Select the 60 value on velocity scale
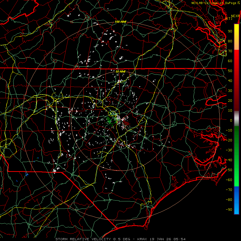This screenshot has width=241, height=241. 230,61
